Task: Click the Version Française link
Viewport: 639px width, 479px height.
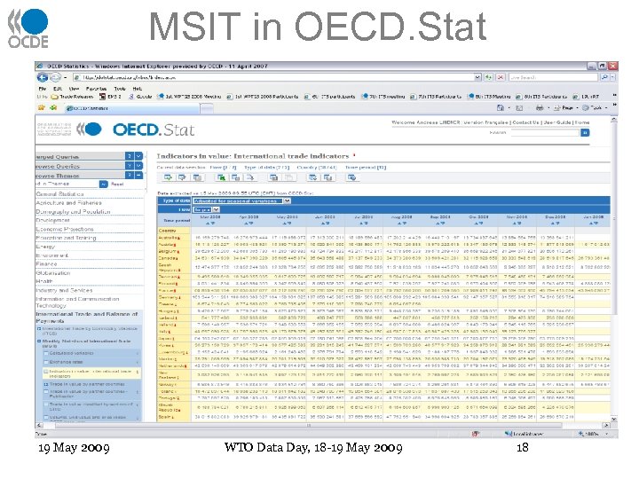Action: (x=486, y=122)
